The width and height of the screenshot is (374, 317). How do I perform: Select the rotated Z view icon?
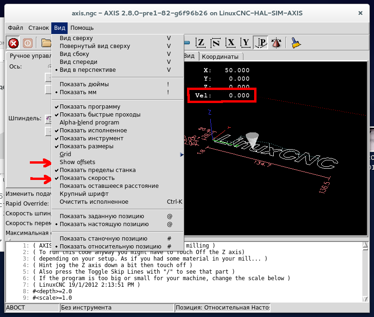pyautogui.click(x=215, y=43)
